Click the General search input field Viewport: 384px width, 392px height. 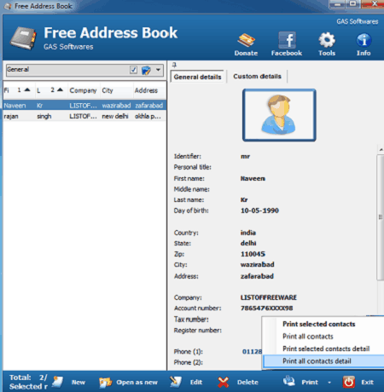click(x=67, y=70)
